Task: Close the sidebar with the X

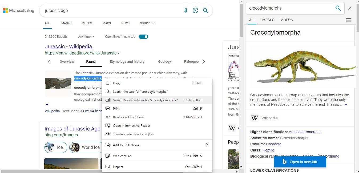Action: click(x=349, y=9)
